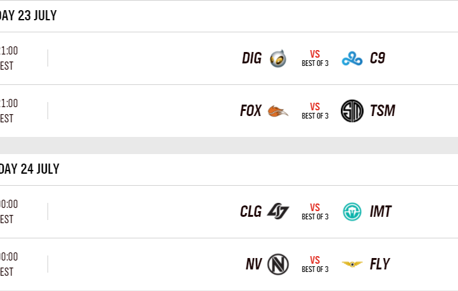Open the DIG vs C9 match details
This screenshot has width=458, height=291.
coord(315,58)
